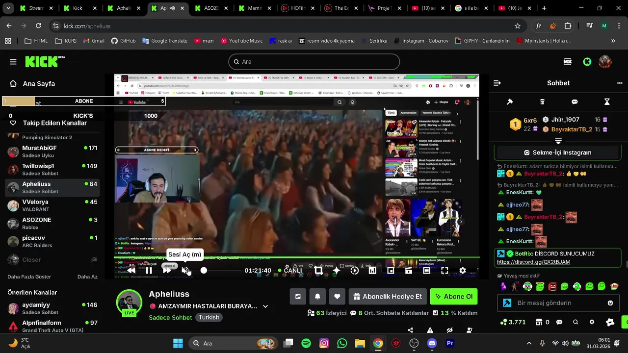Open aydamiyy recommended channel
Screen dimensions: 628x353
tap(52, 308)
